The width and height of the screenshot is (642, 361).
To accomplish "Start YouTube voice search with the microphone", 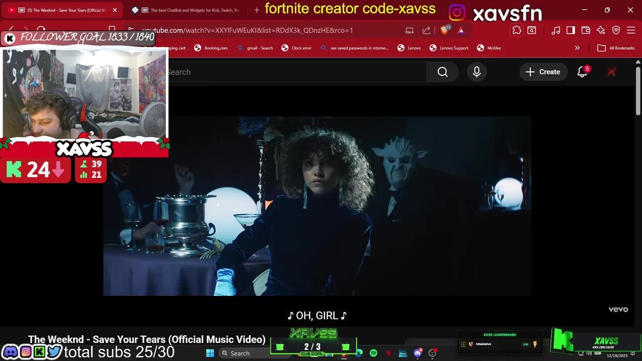I will [x=476, y=72].
